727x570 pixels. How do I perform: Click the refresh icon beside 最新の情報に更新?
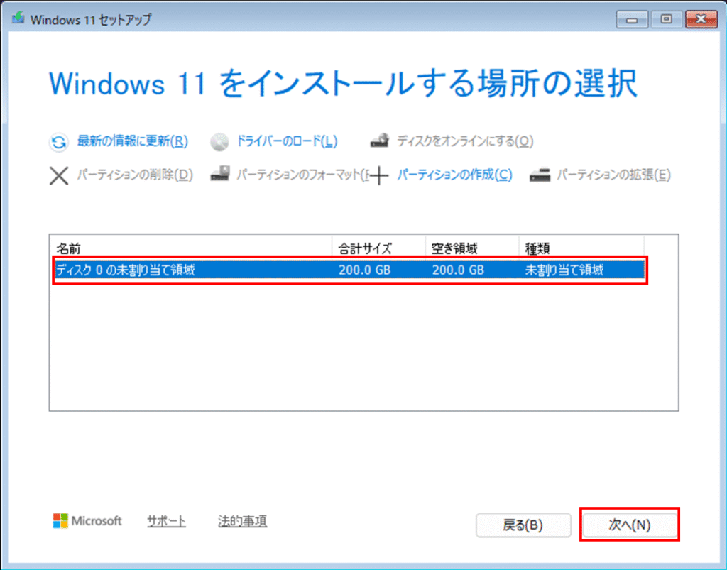[x=58, y=141]
